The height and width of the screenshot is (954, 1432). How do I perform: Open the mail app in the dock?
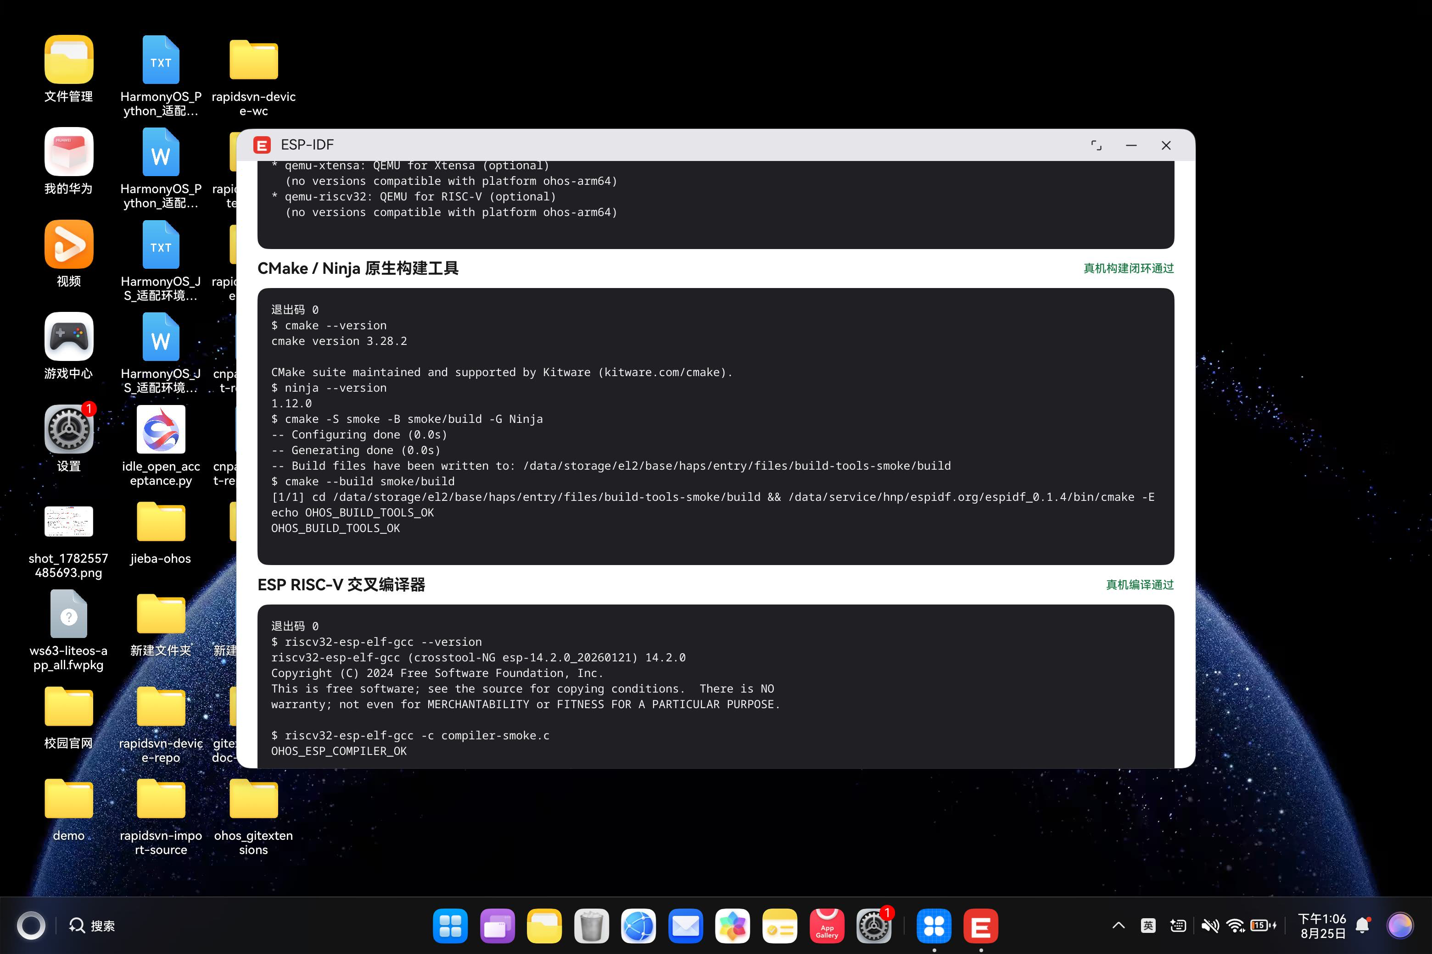(x=686, y=926)
